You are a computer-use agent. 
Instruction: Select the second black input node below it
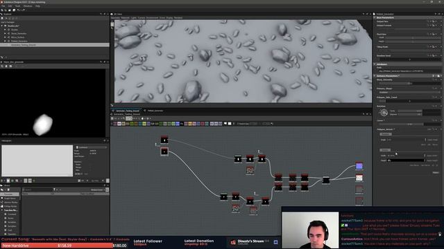(x=164, y=152)
